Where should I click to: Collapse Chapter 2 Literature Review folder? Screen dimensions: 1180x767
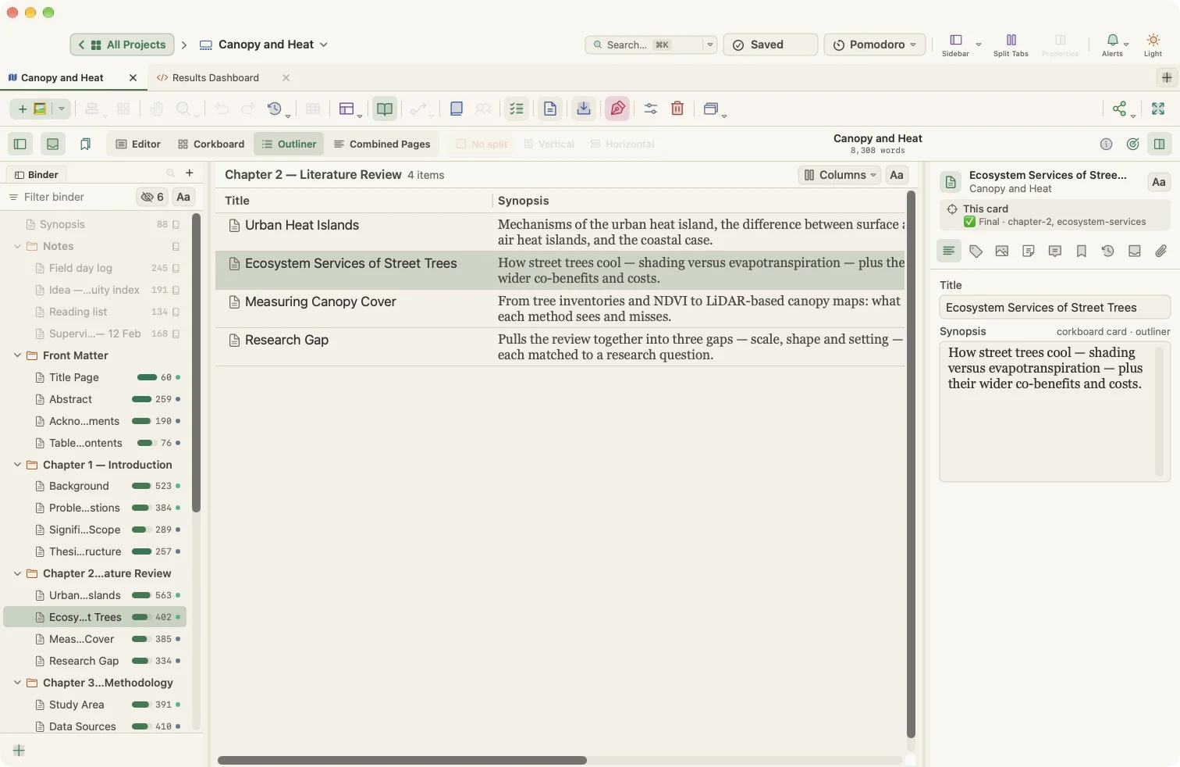pyautogui.click(x=17, y=573)
